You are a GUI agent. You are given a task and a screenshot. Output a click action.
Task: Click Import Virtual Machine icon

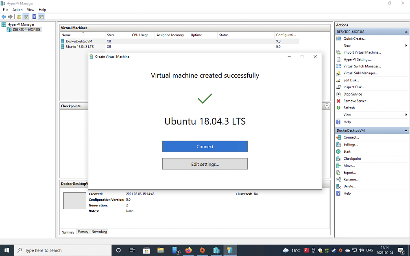(x=338, y=52)
